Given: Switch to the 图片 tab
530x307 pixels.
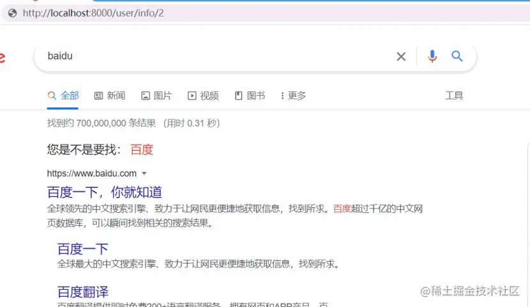Looking at the screenshot, I should 156,96.
